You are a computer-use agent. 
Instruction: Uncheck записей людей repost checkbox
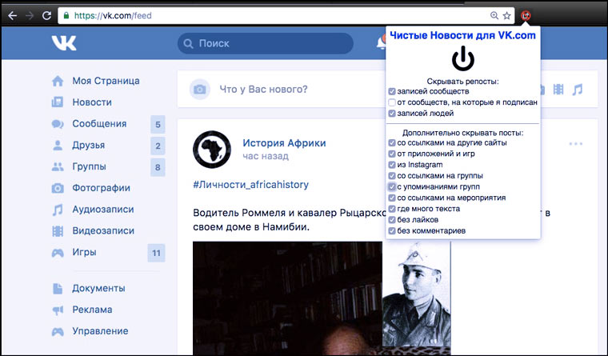pyautogui.click(x=392, y=114)
